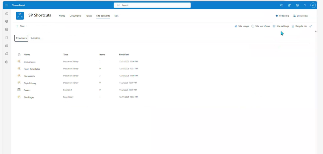The height and width of the screenshot is (154, 323).
Task: Click into the Search box
Action: (152, 5)
